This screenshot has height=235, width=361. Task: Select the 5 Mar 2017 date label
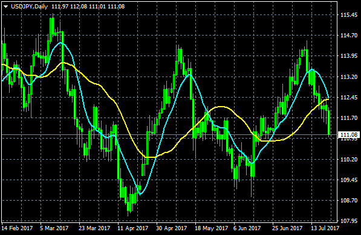click(x=54, y=228)
